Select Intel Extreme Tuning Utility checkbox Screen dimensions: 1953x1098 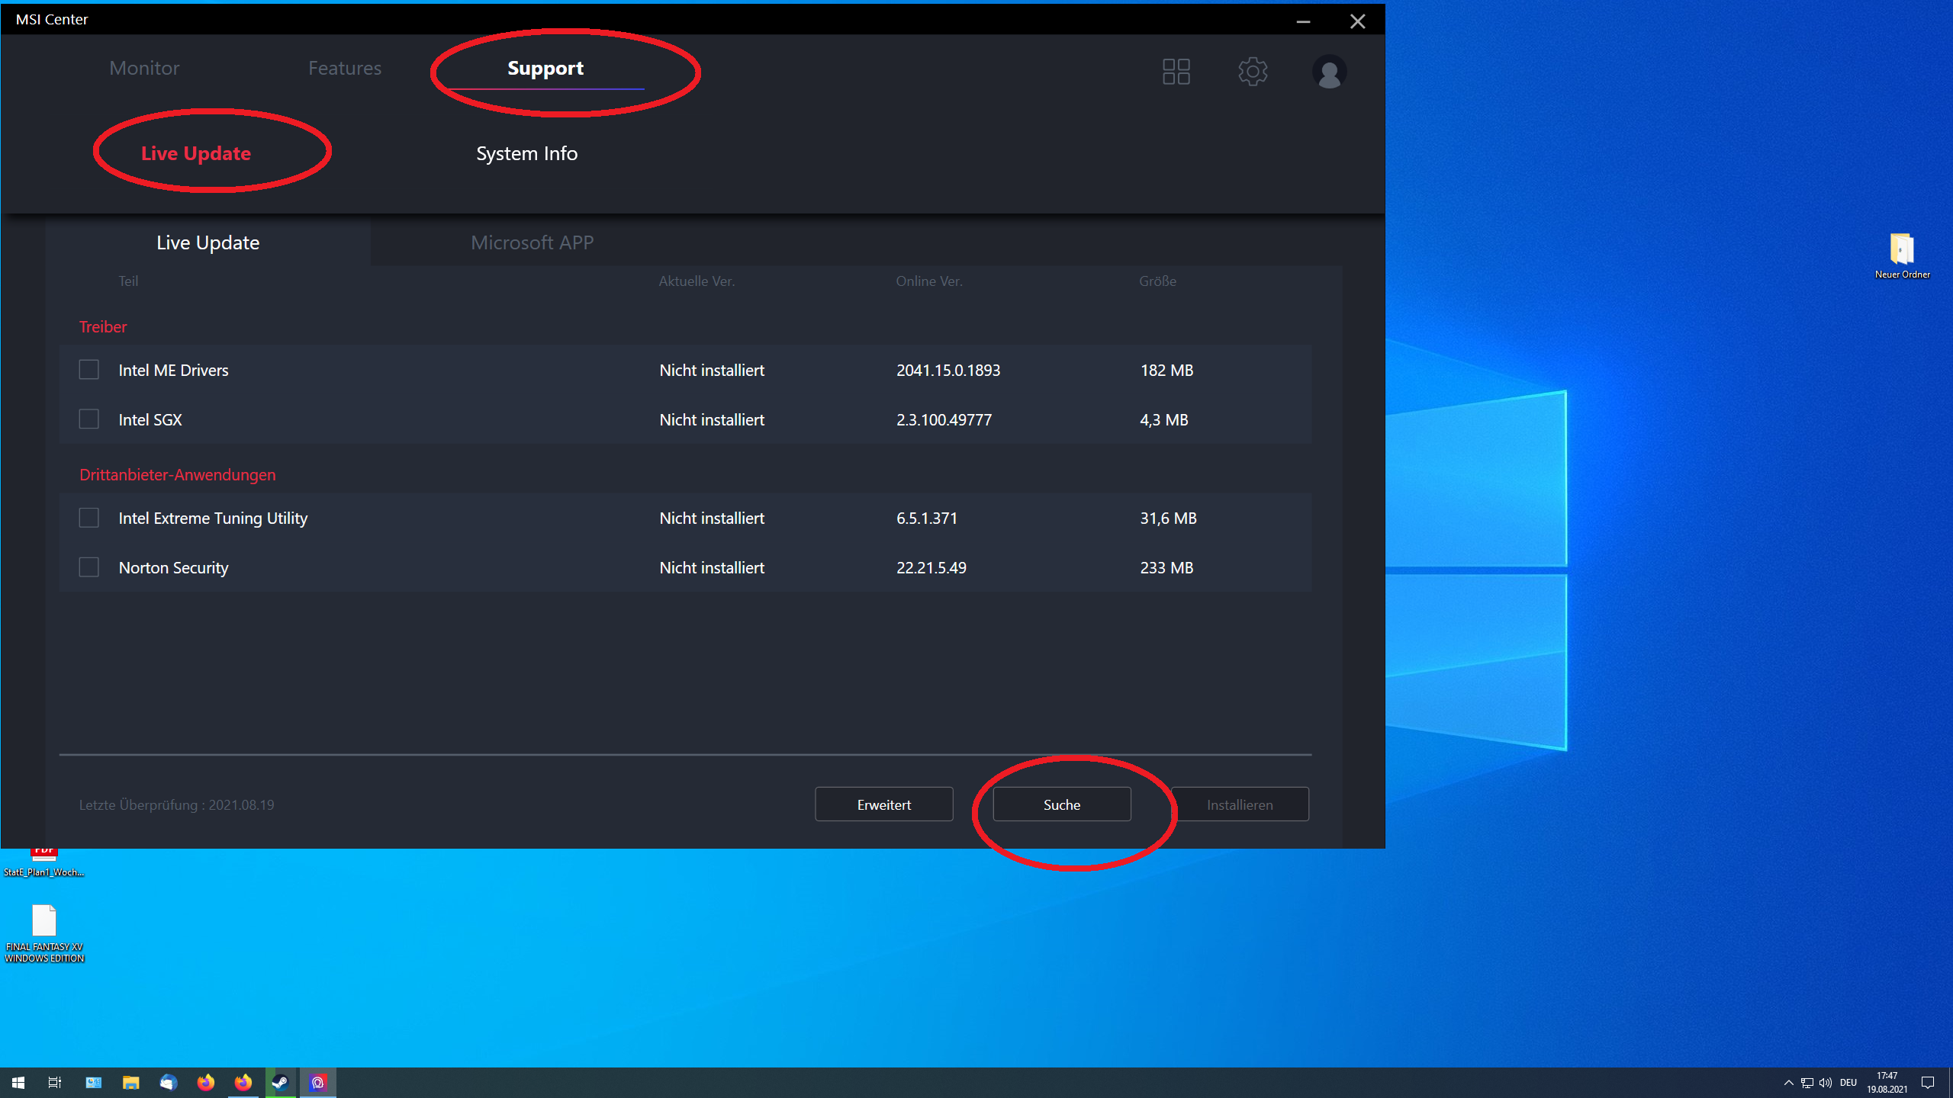[x=89, y=518]
